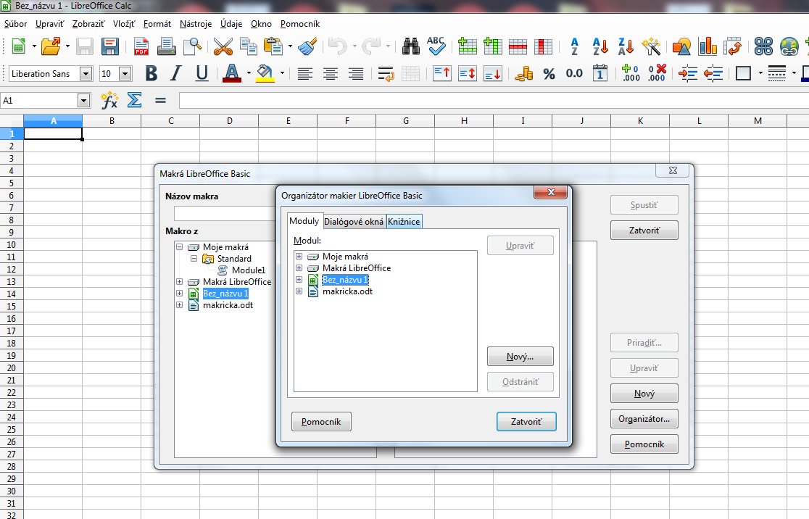Click the Cut scissors icon
This screenshot has height=519, width=809.
pyautogui.click(x=223, y=46)
